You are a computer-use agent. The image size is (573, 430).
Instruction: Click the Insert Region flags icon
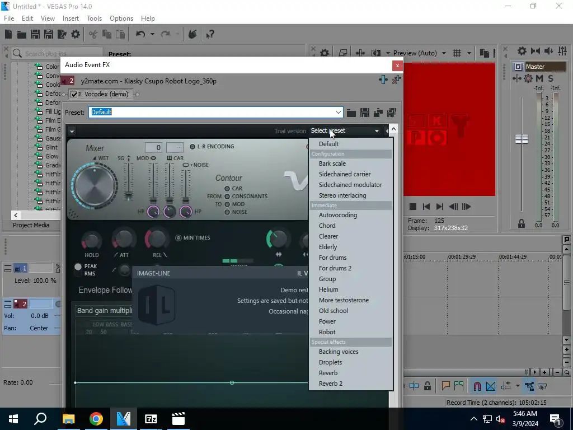pos(459,386)
